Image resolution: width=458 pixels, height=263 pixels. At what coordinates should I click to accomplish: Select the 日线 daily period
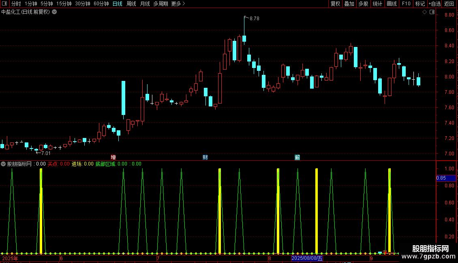(118, 4)
